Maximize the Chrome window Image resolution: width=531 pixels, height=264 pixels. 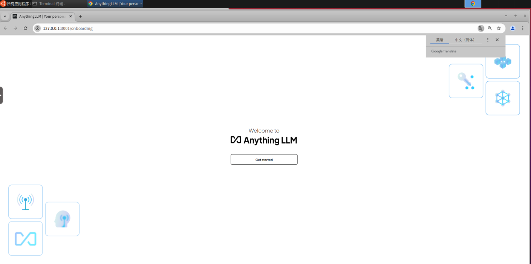[x=516, y=16]
